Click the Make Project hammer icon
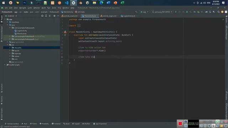The width and height of the screenshot is (228, 128). click(136, 12)
